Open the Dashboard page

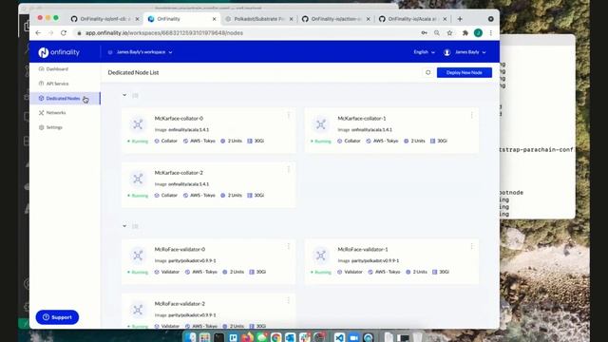click(x=57, y=69)
